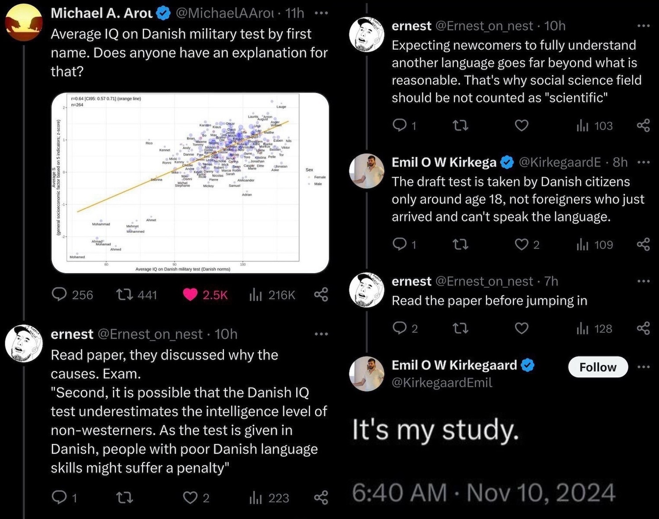
Task: Open more options for Michael's tweet
Action: (321, 13)
